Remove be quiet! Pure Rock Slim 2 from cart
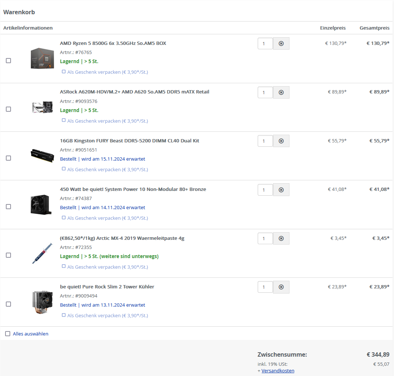 coord(281,287)
